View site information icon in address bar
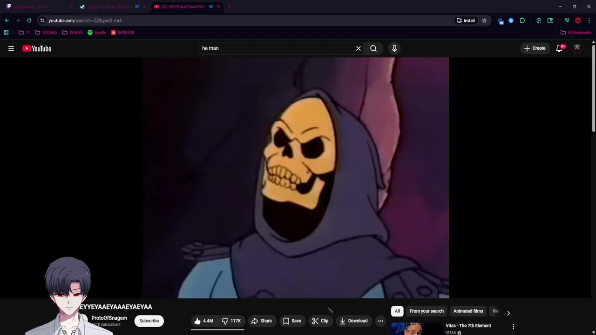The width and height of the screenshot is (596, 335). [x=42, y=20]
